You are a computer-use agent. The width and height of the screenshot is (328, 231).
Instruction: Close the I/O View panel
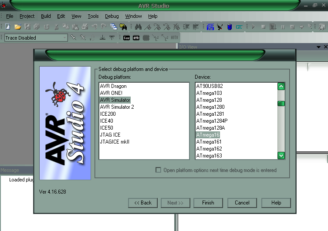pos(325,47)
